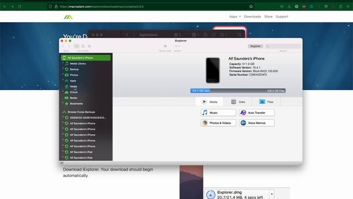Click the iExplorer Back arrow
353x199 pixels.
(63, 46)
